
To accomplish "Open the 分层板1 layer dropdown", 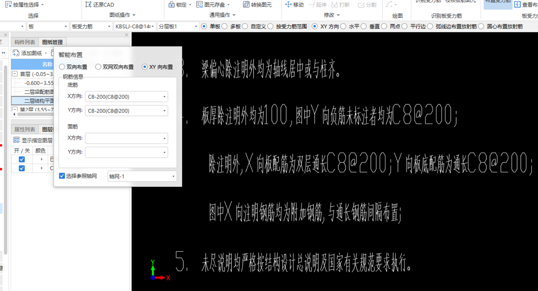I will (x=178, y=26).
